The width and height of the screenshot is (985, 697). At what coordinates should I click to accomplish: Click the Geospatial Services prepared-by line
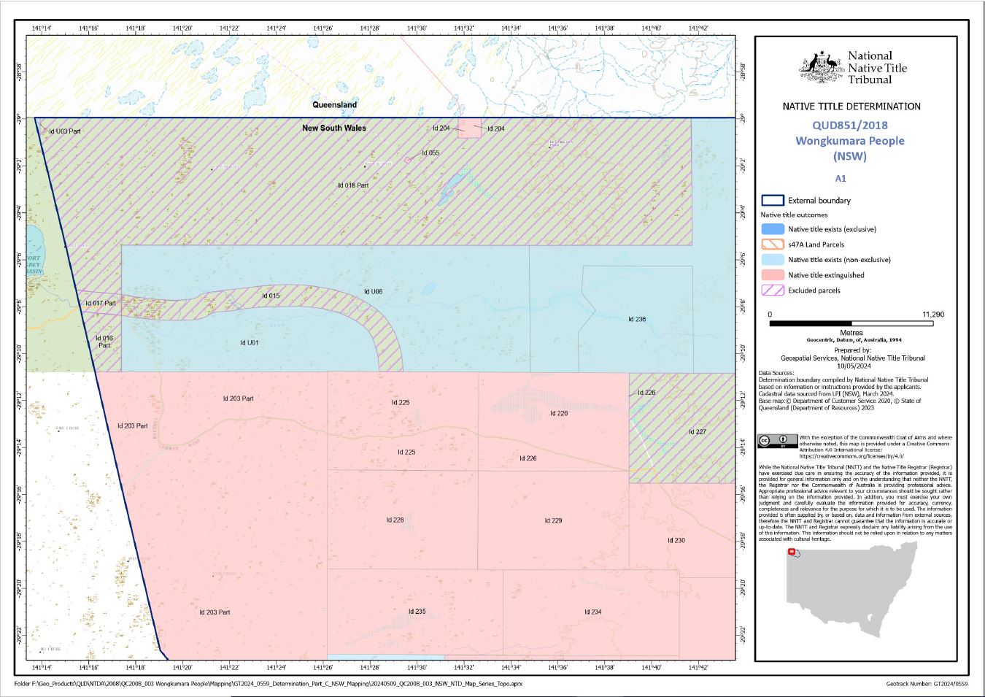[x=853, y=358]
